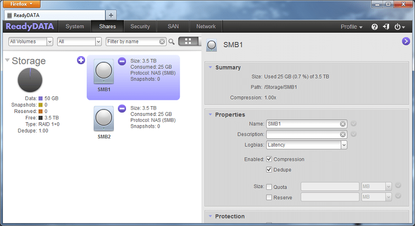
Task: Click the SMB1 header drive icon
Action: pyautogui.click(x=211, y=45)
